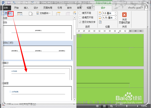The width and height of the screenshot is (151, 108).
Task: Decrease the 1.75 厘米 value with down arrow
Action: click(x=115, y=19)
